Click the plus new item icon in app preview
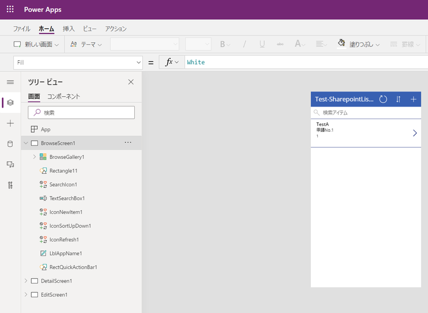The image size is (428, 313). (x=413, y=99)
